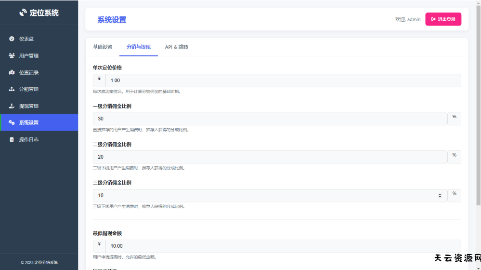Click the system settings gears icon

[x=12, y=122]
